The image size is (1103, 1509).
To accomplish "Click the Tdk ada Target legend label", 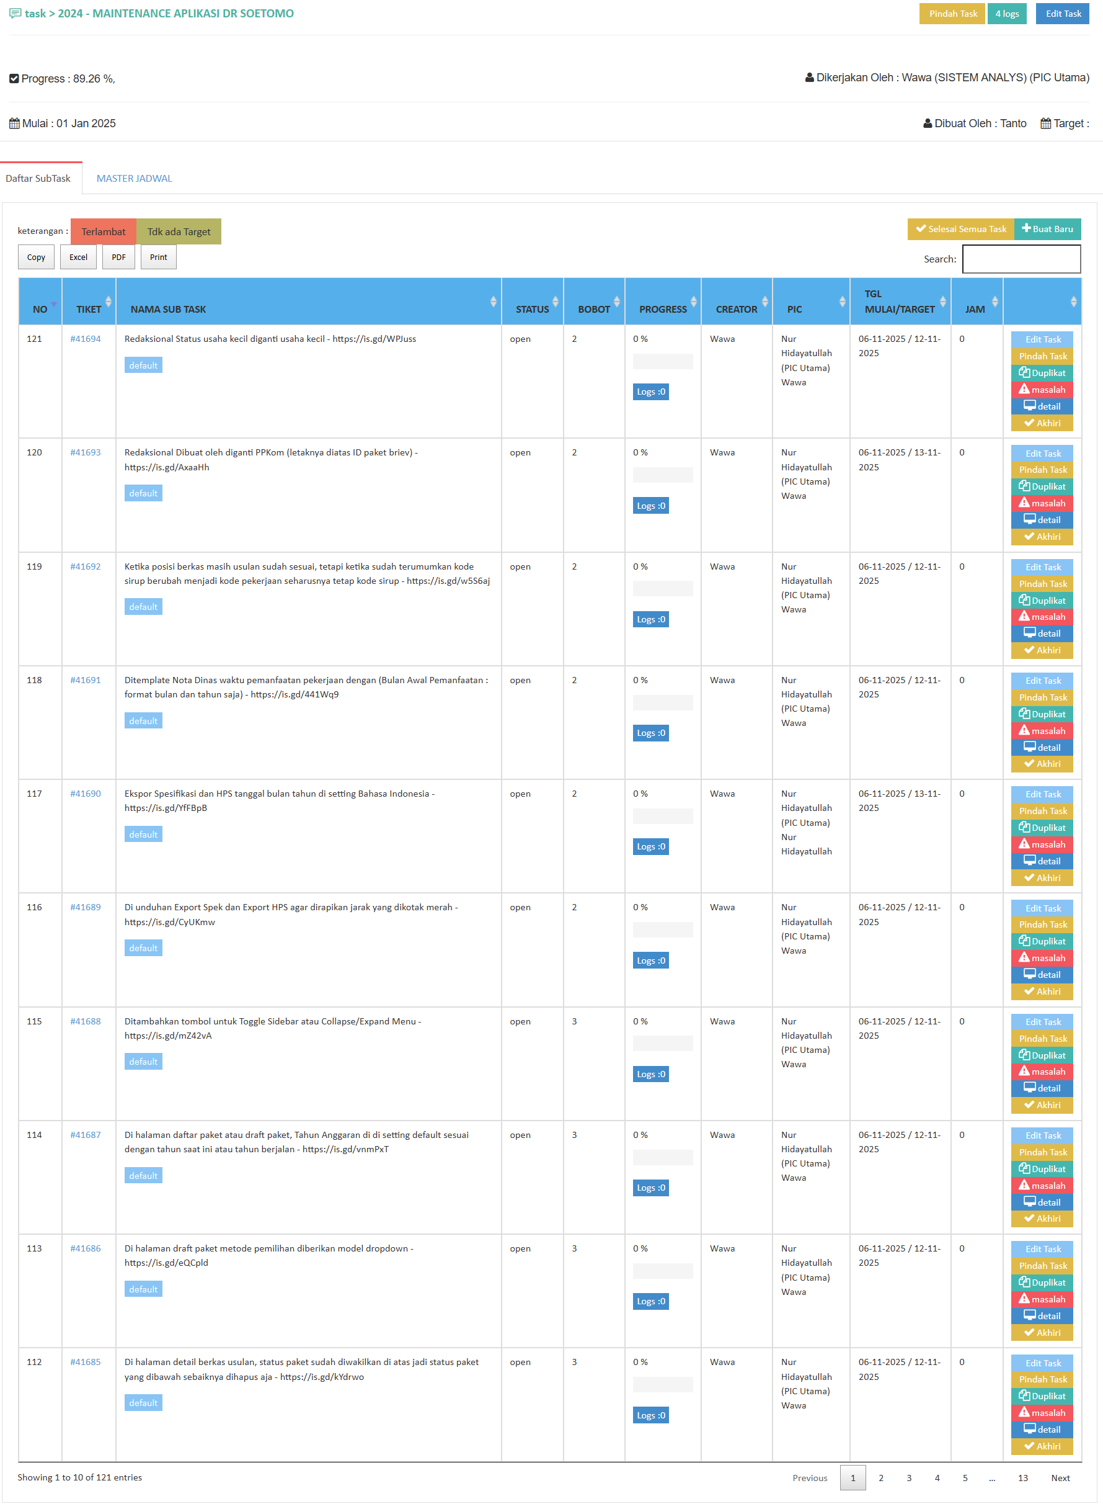I will (x=179, y=232).
